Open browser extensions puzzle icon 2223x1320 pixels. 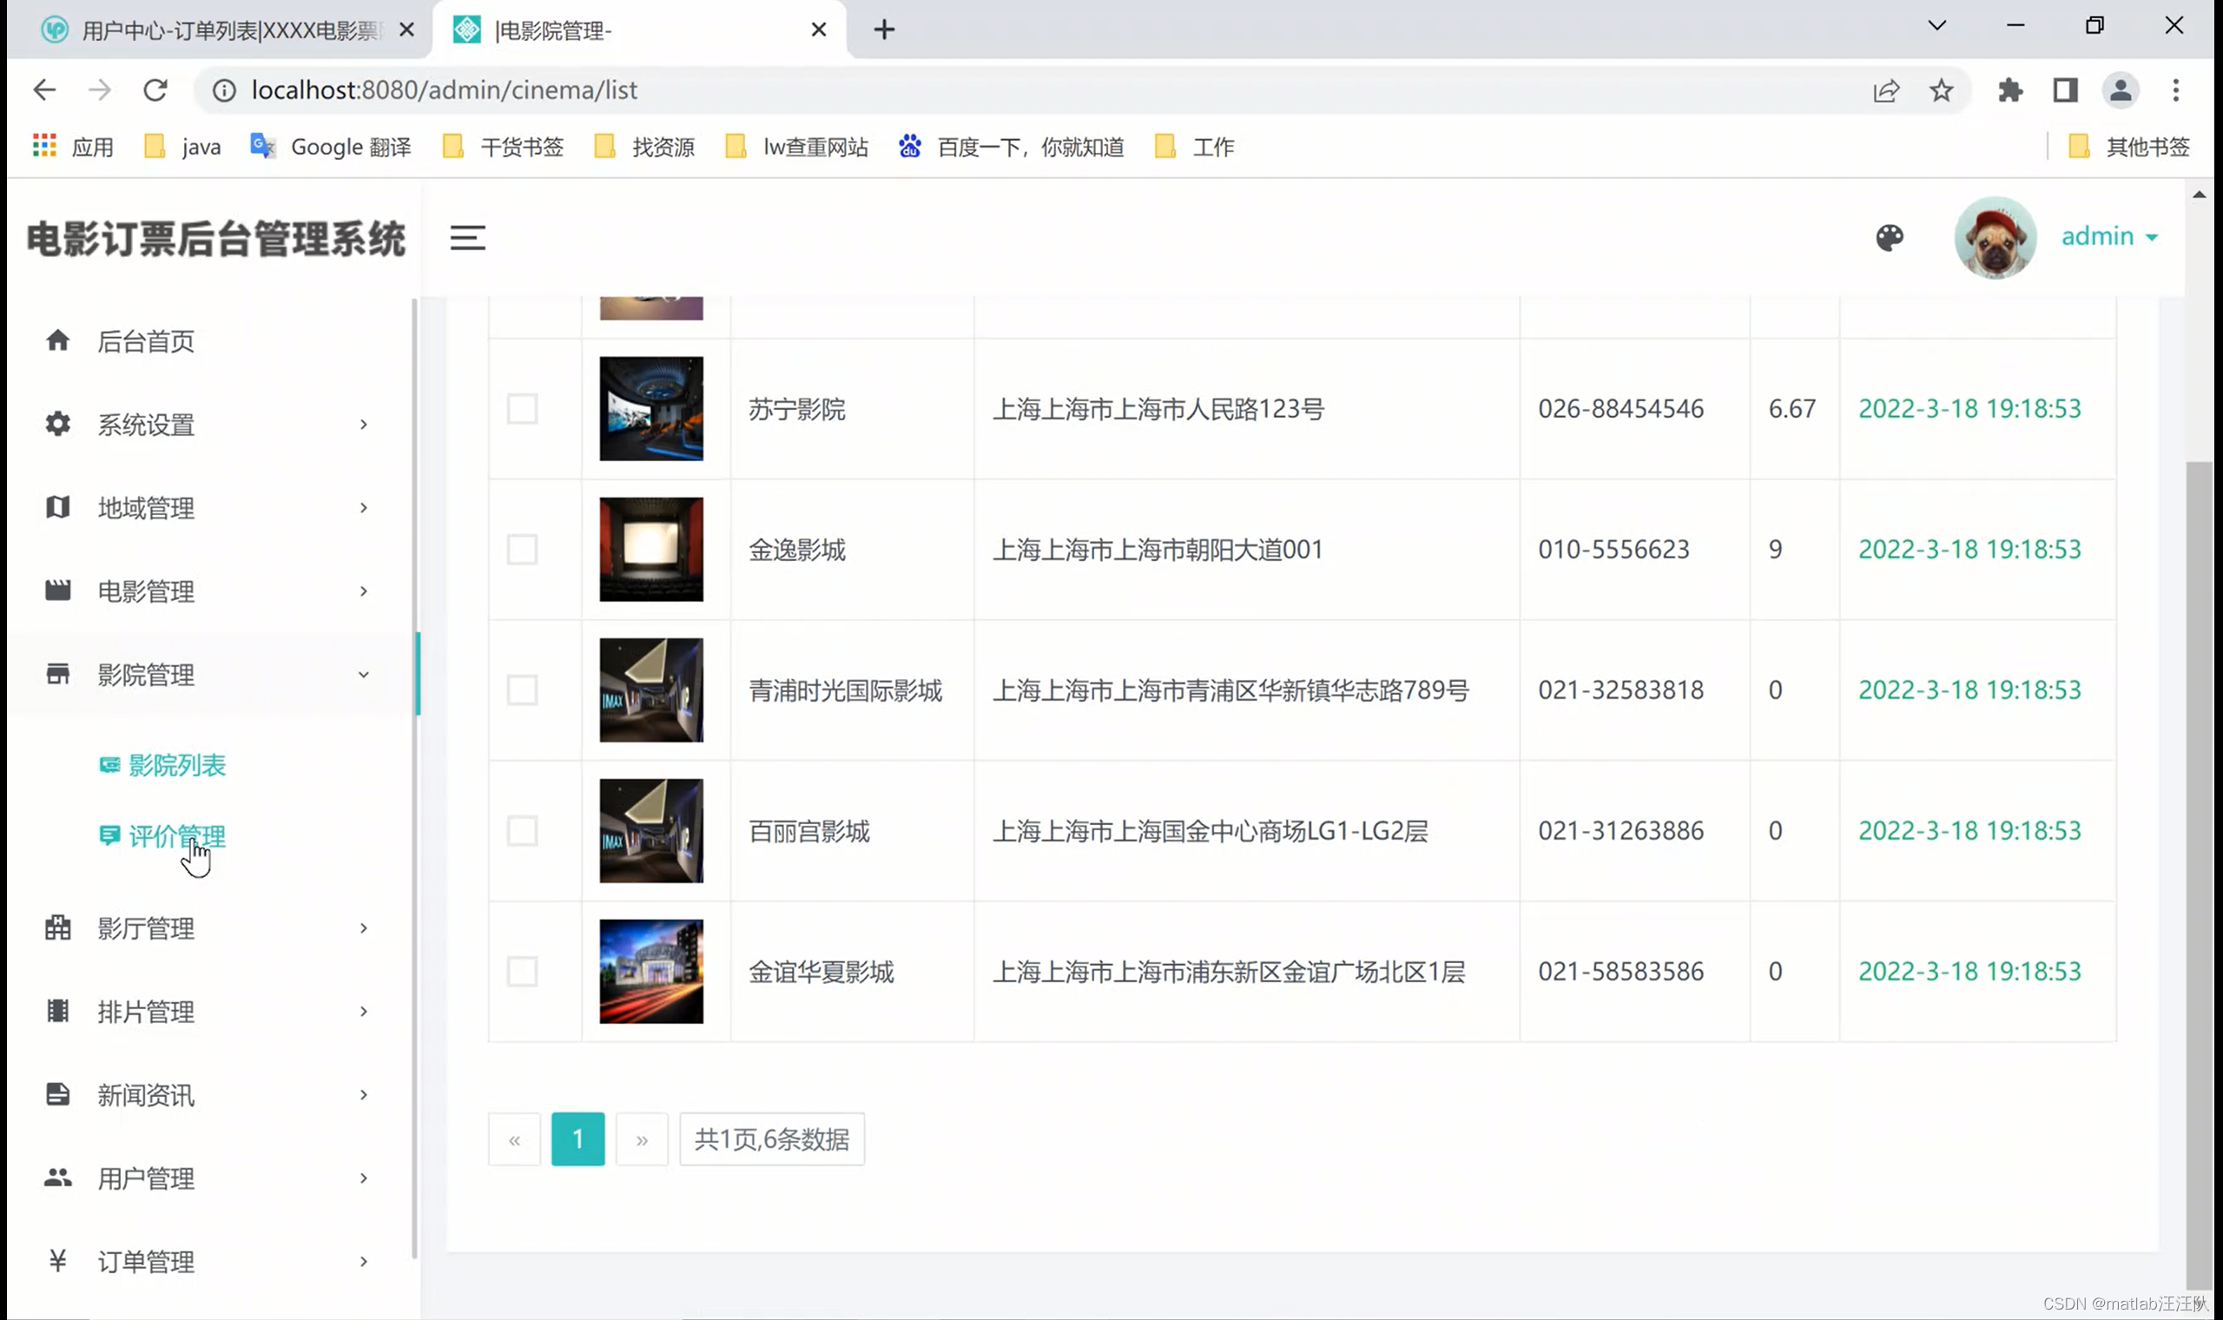(2009, 89)
